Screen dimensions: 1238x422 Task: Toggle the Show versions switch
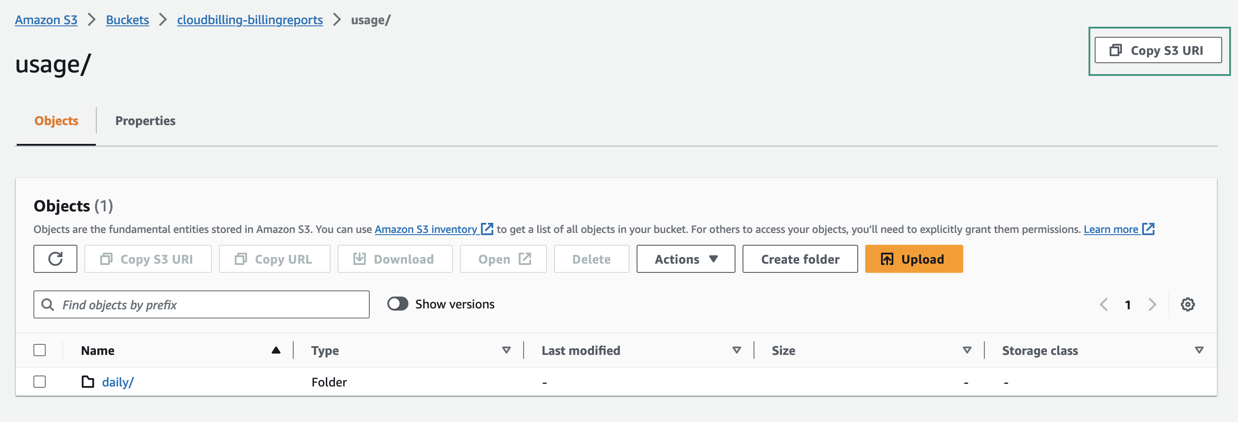point(397,304)
